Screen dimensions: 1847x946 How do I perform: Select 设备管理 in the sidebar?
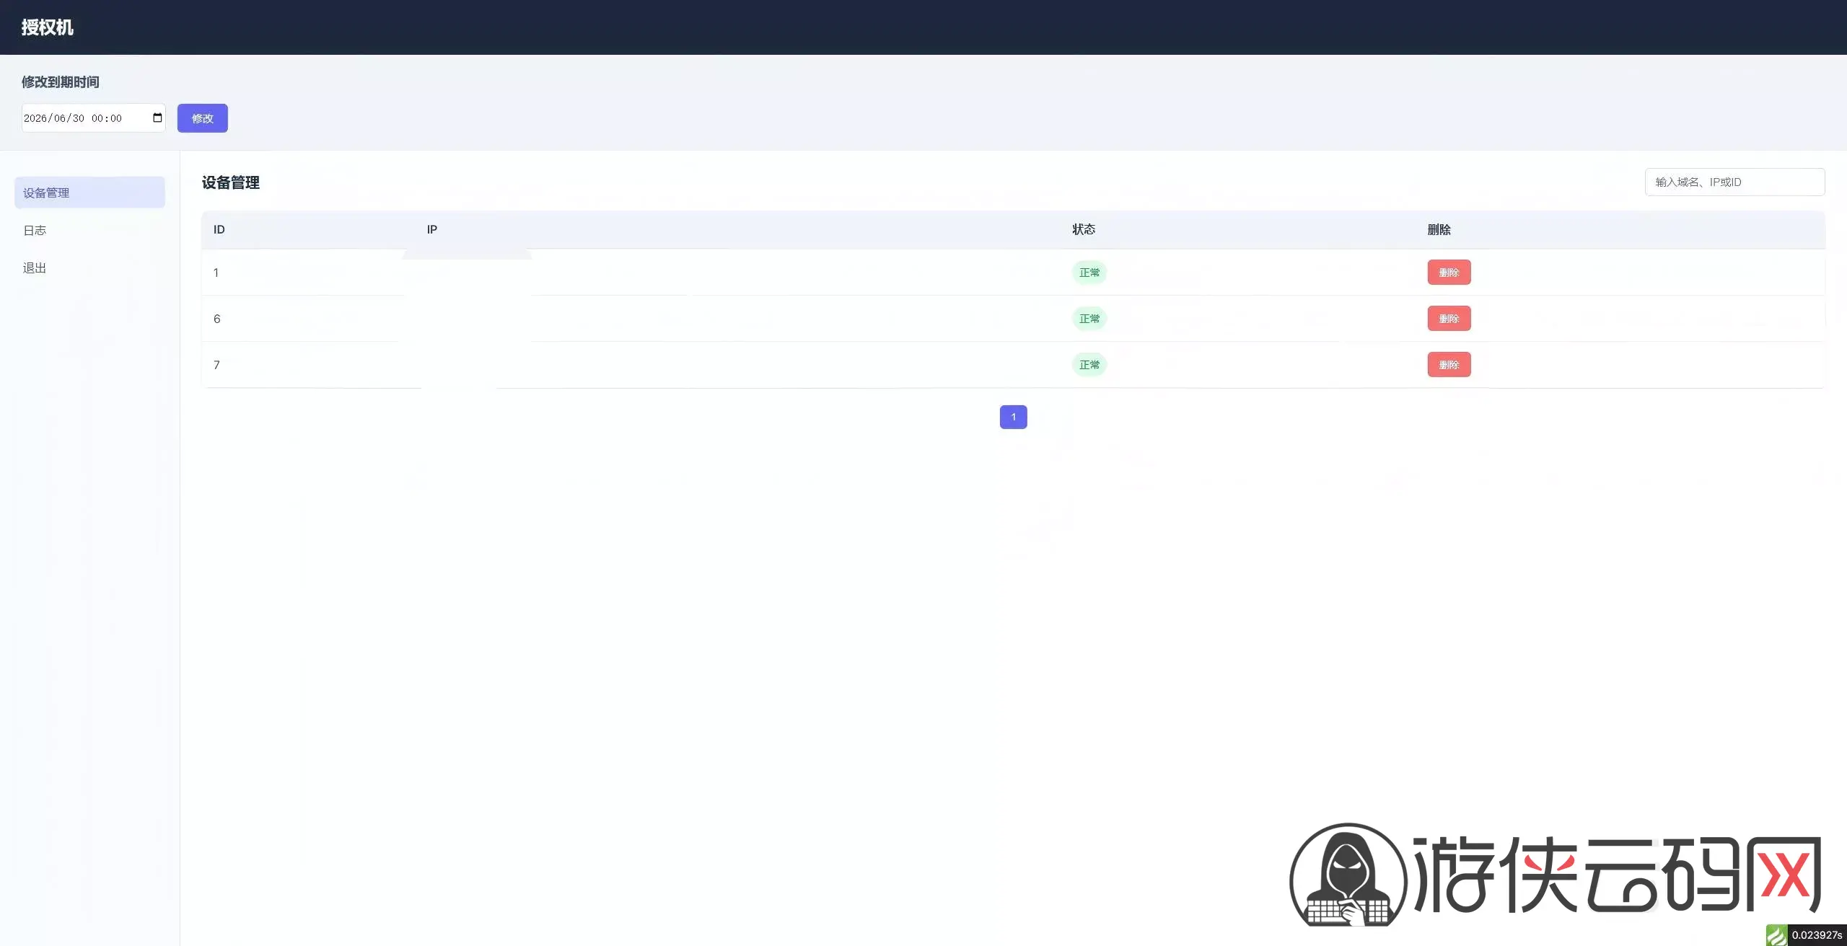click(x=89, y=193)
